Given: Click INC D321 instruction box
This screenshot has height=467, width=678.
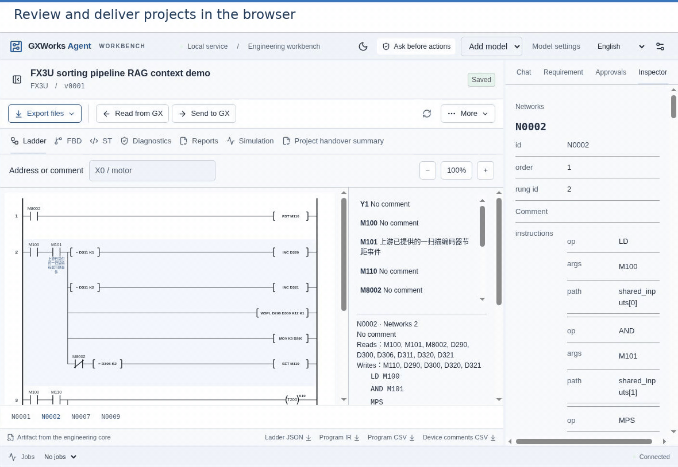Looking at the screenshot, I should pyautogui.click(x=291, y=287).
